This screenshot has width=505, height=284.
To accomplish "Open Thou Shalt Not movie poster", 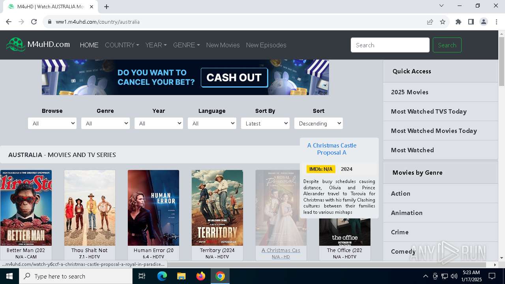I will pyautogui.click(x=90, y=208).
